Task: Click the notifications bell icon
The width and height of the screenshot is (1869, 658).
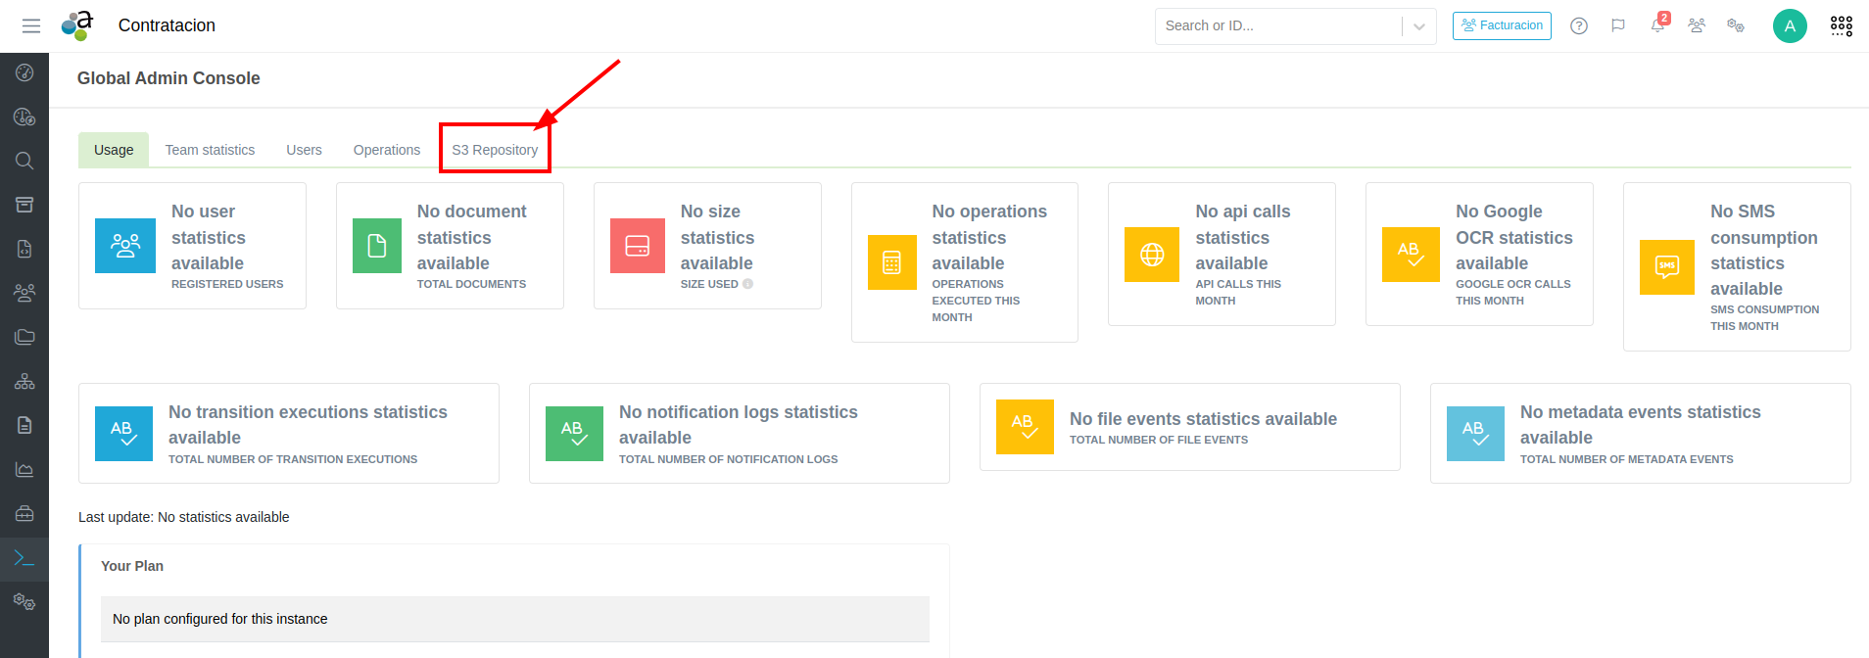Action: (x=1657, y=25)
